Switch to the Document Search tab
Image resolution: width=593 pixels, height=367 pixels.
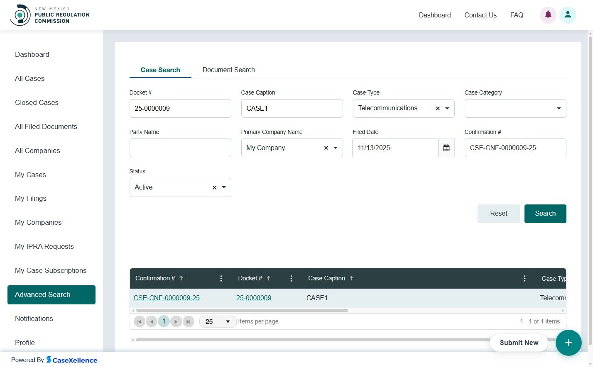(x=228, y=70)
